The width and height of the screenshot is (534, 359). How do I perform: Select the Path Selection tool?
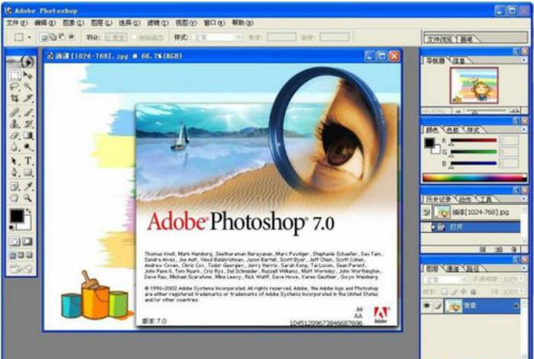[x=14, y=160]
